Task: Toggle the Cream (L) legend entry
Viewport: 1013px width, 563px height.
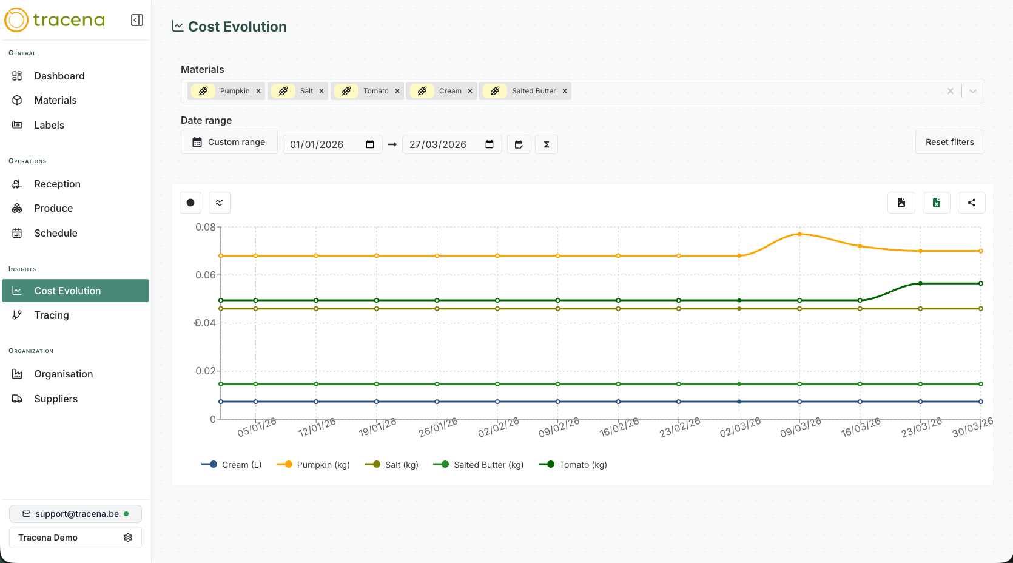Action: [x=231, y=464]
